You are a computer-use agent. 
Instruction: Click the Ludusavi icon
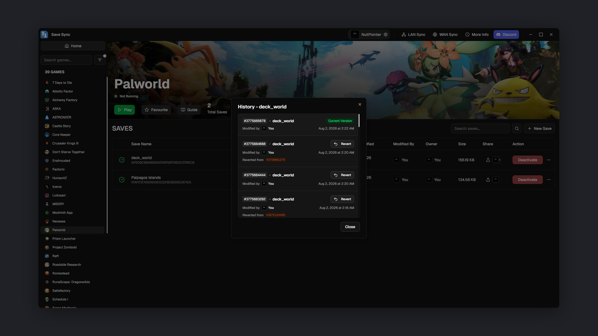click(x=47, y=196)
